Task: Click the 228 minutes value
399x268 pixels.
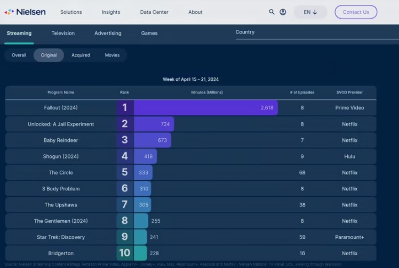Action: (154, 253)
